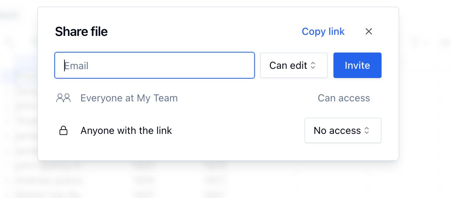
Task: Click the No access label text
Action: (x=337, y=131)
